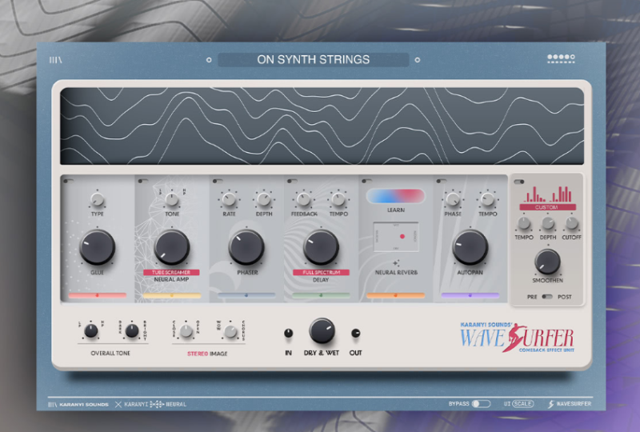Open the ON SYNTH STRINGS preset name menu
Screen dimensions: 640x432
point(313,59)
